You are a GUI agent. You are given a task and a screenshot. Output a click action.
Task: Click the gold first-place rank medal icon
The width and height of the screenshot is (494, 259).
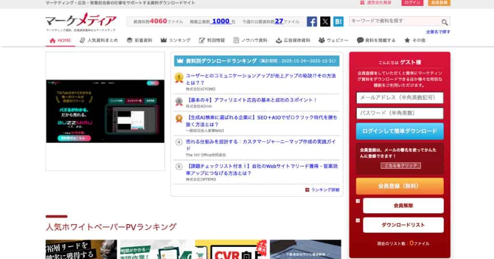click(x=178, y=76)
